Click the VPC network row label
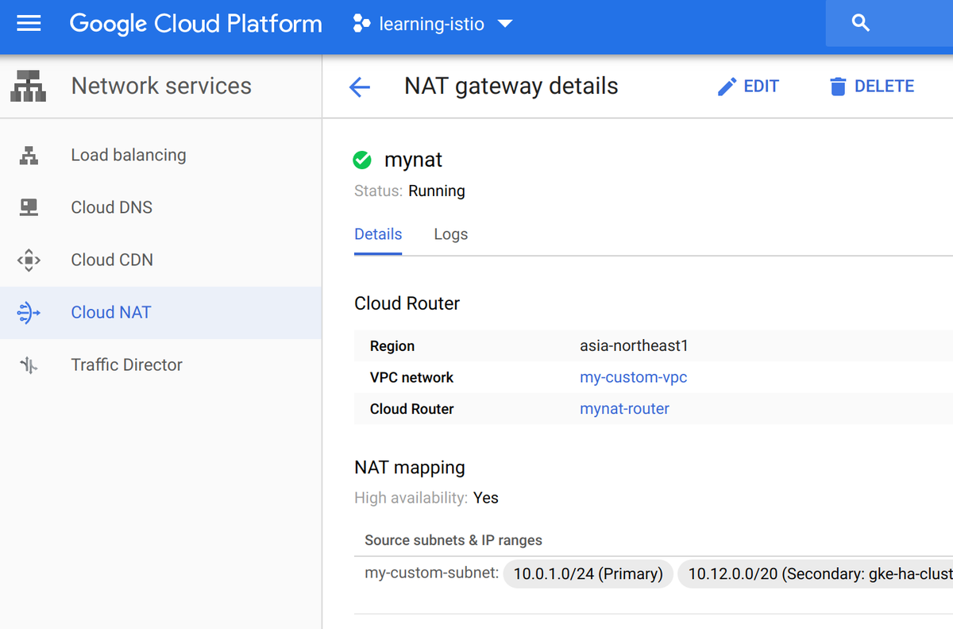This screenshot has width=953, height=629. 411,377
